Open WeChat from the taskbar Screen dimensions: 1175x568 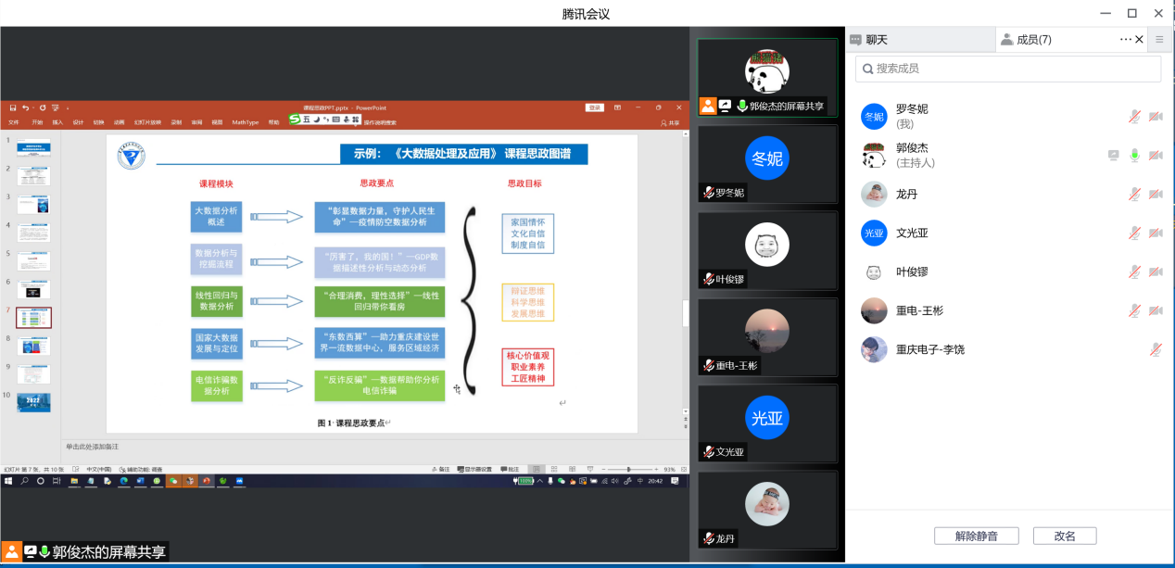point(174,481)
